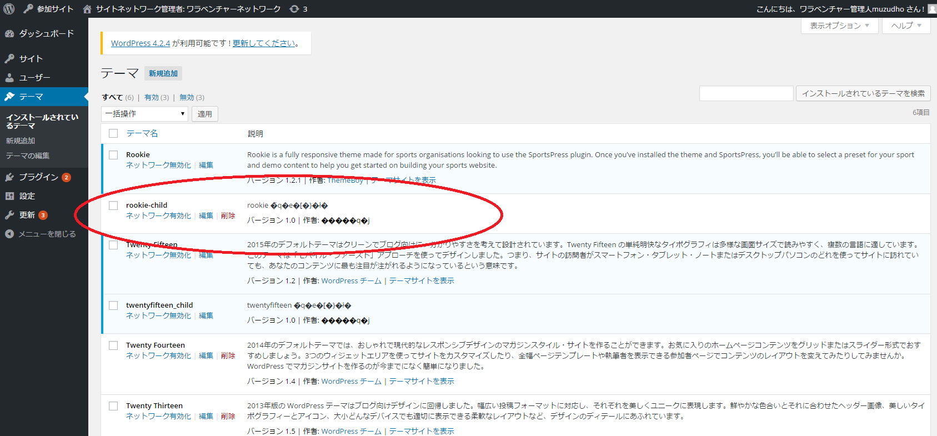Check the twentyfifteen_child theme checkbox
This screenshot has height=436, width=937.
point(113,305)
